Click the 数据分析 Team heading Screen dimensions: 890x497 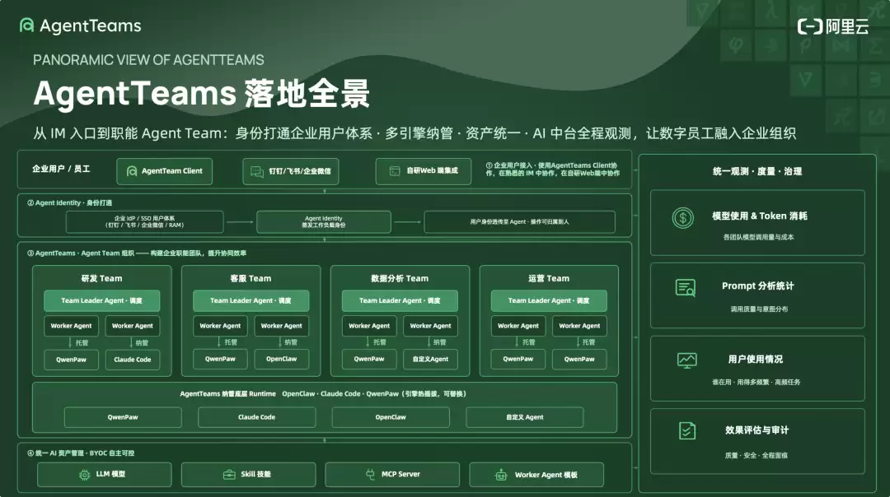pos(400,278)
